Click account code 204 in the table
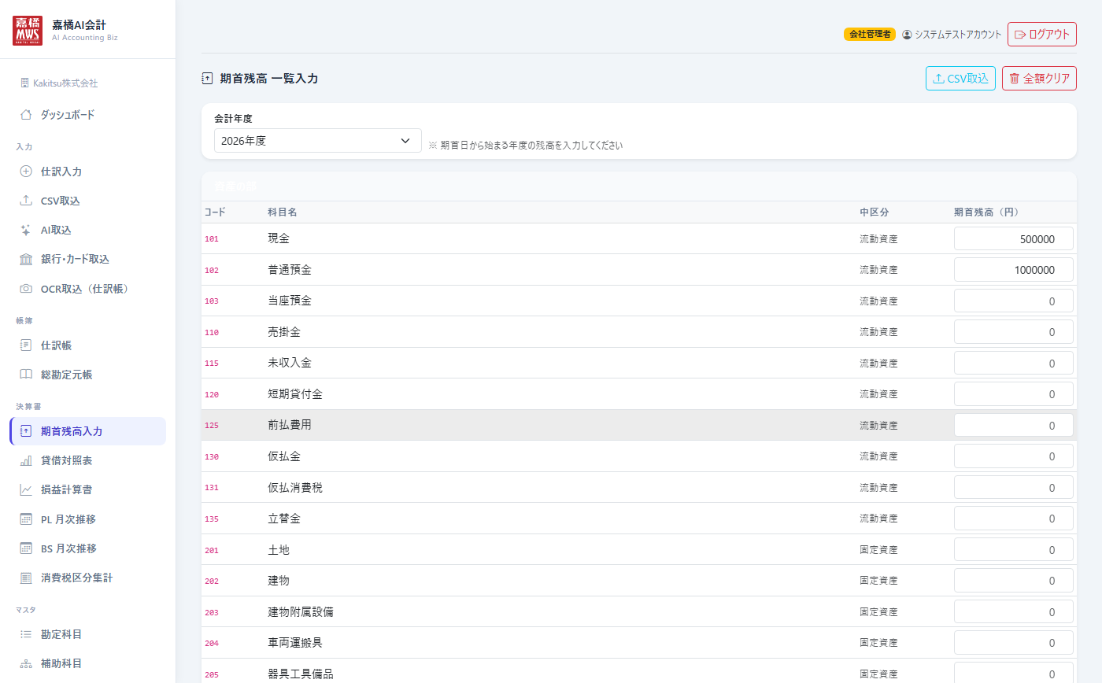1102x683 pixels. 212,643
